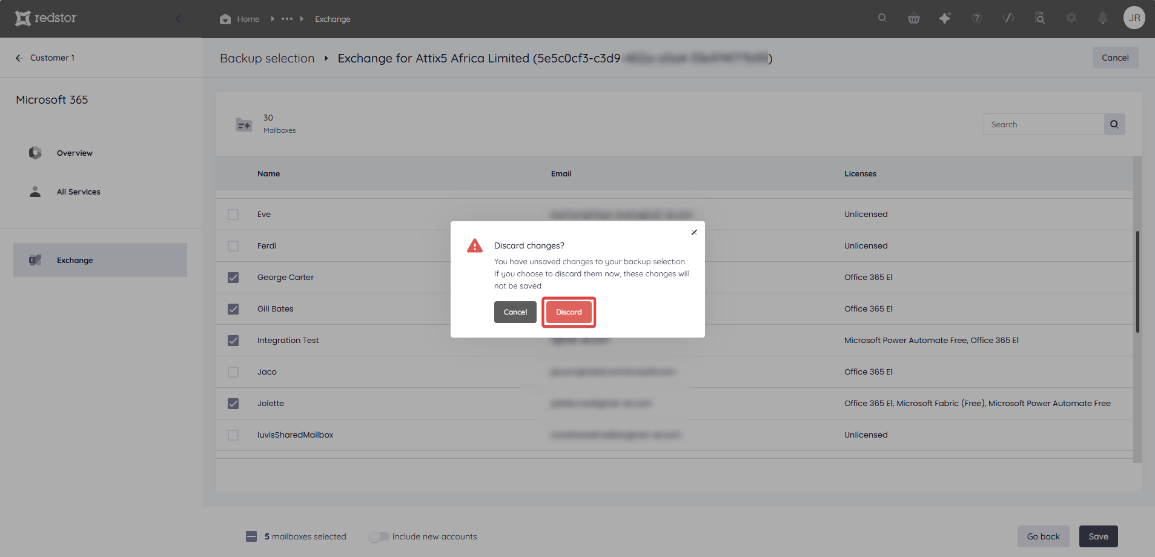Screen dimensions: 1155x557
Task: Toggle the select-all mailboxes checkbox
Action: click(251, 536)
